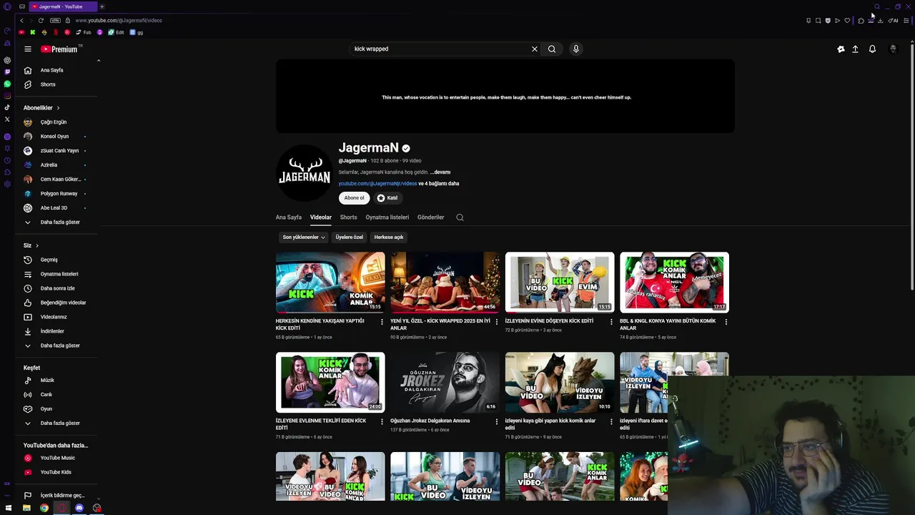This screenshot has height=515, width=915.
Task: Open options menu for Oğuzhan Jrokez video
Action: (x=496, y=421)
